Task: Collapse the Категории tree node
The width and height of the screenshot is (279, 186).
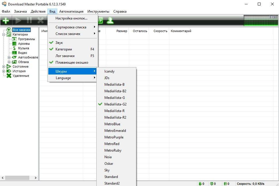Action: coord(3,35)
